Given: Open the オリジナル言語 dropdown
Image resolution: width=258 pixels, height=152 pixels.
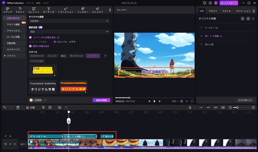Looking at the screenshot, I should [69, 21].
